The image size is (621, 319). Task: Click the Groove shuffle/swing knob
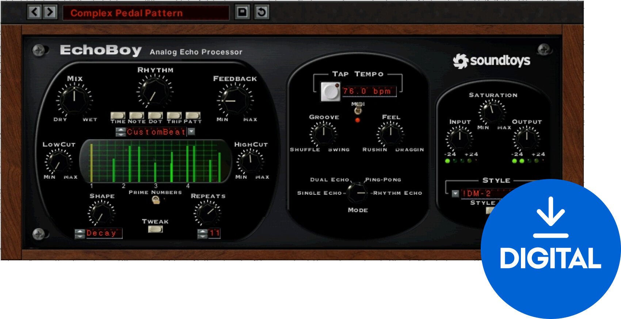coord(323,134)
